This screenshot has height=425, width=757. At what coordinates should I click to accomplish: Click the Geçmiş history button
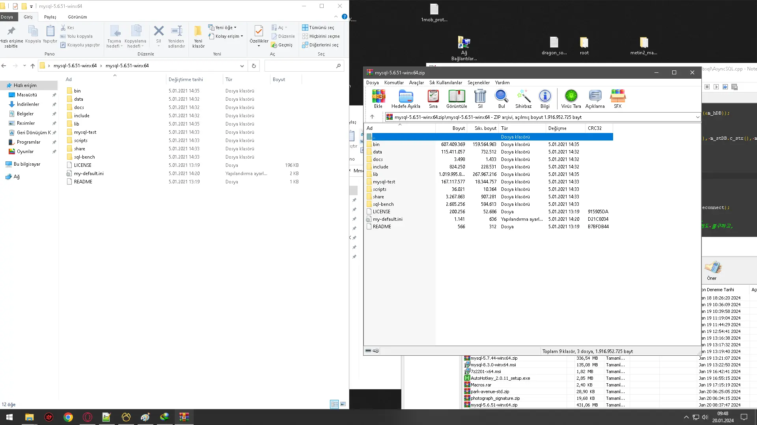tap(282, 45)
